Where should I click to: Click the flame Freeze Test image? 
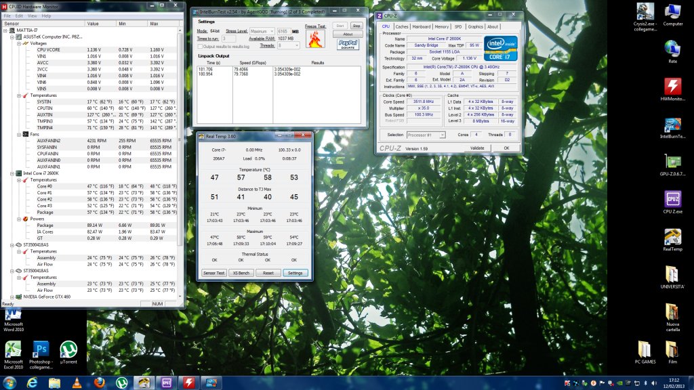coord(314,39)
